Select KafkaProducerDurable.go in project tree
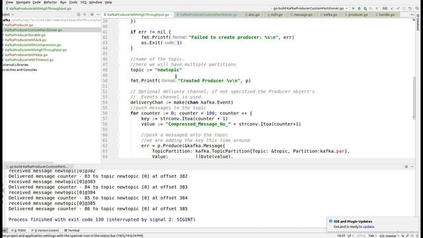 [25, 35]
